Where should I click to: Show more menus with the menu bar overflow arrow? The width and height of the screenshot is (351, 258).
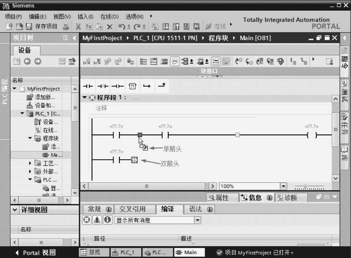(151, 16)
